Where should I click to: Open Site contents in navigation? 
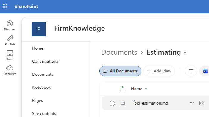click(44, 113)
